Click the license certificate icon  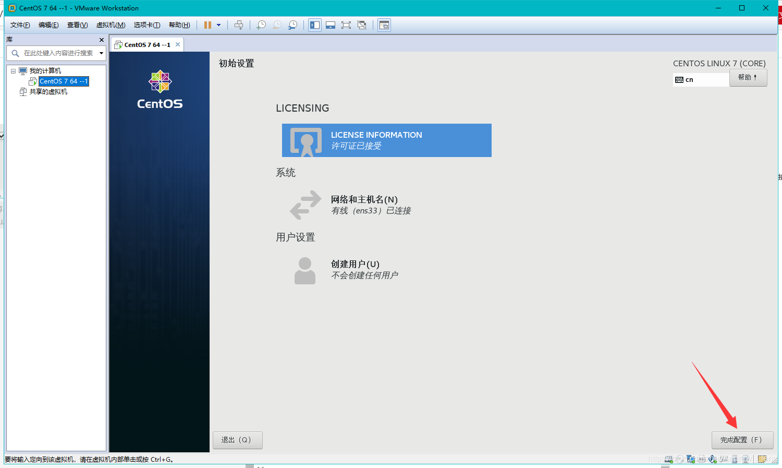(x=306, y=142)
